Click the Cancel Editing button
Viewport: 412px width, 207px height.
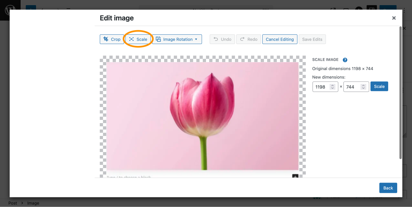click(280, 39)
